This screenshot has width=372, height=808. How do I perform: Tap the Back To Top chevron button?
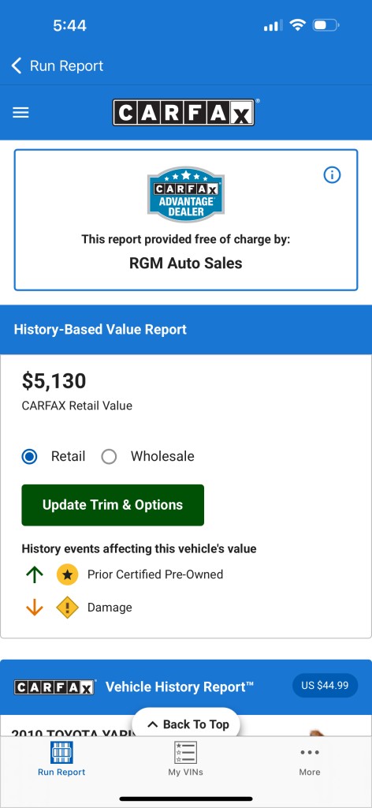(x=186, y=724)
